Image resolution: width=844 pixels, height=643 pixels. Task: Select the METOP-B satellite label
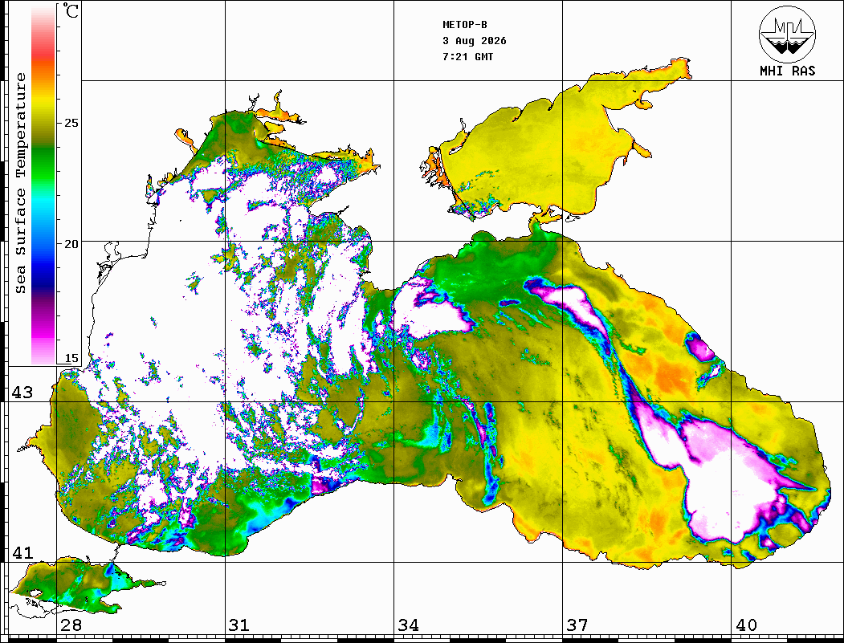click(465, 25)
